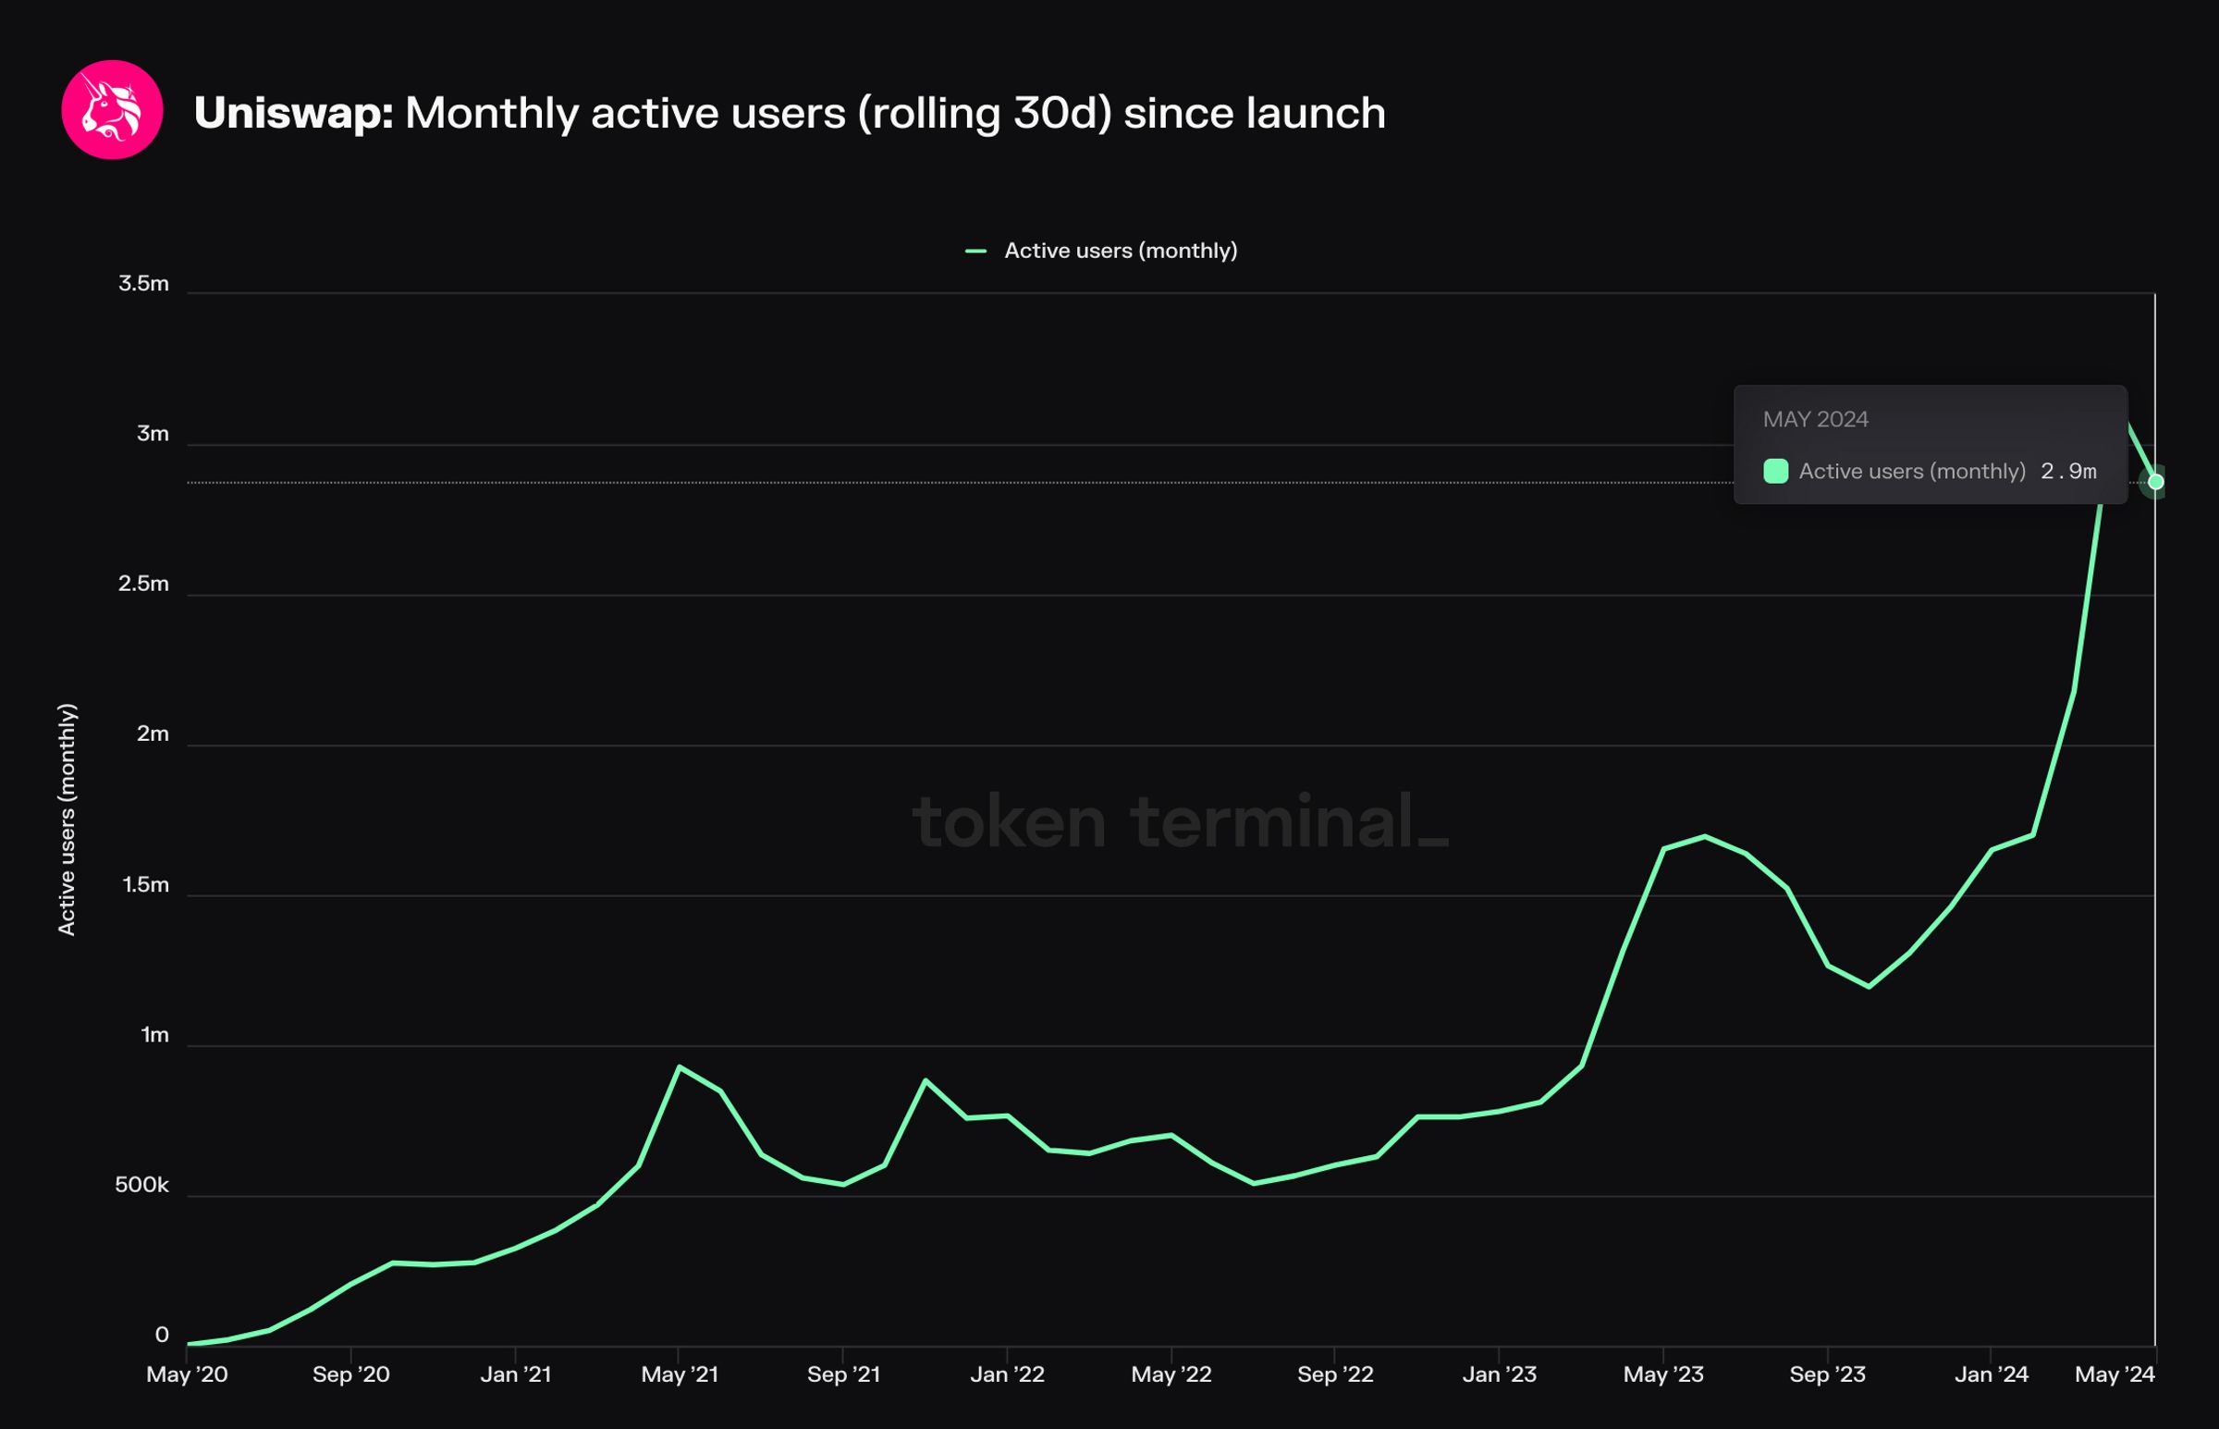Screen dimensions: 2219x1429
Task: Click the pink Uniswap unicorn logo
Action: coord(112,110)
